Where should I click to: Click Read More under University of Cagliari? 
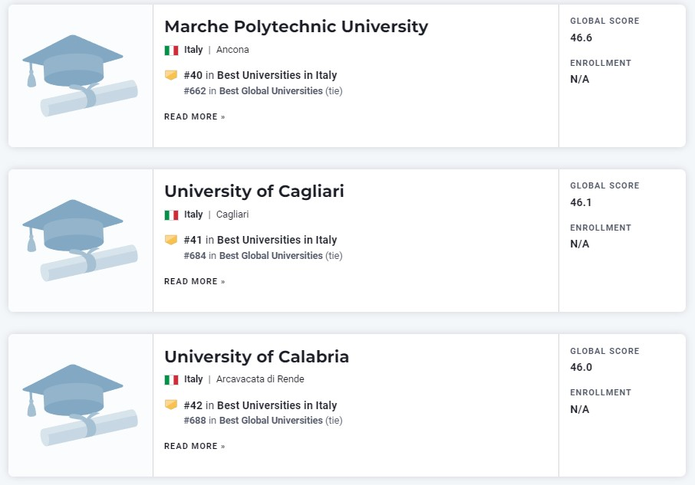(x=195, y=281)
